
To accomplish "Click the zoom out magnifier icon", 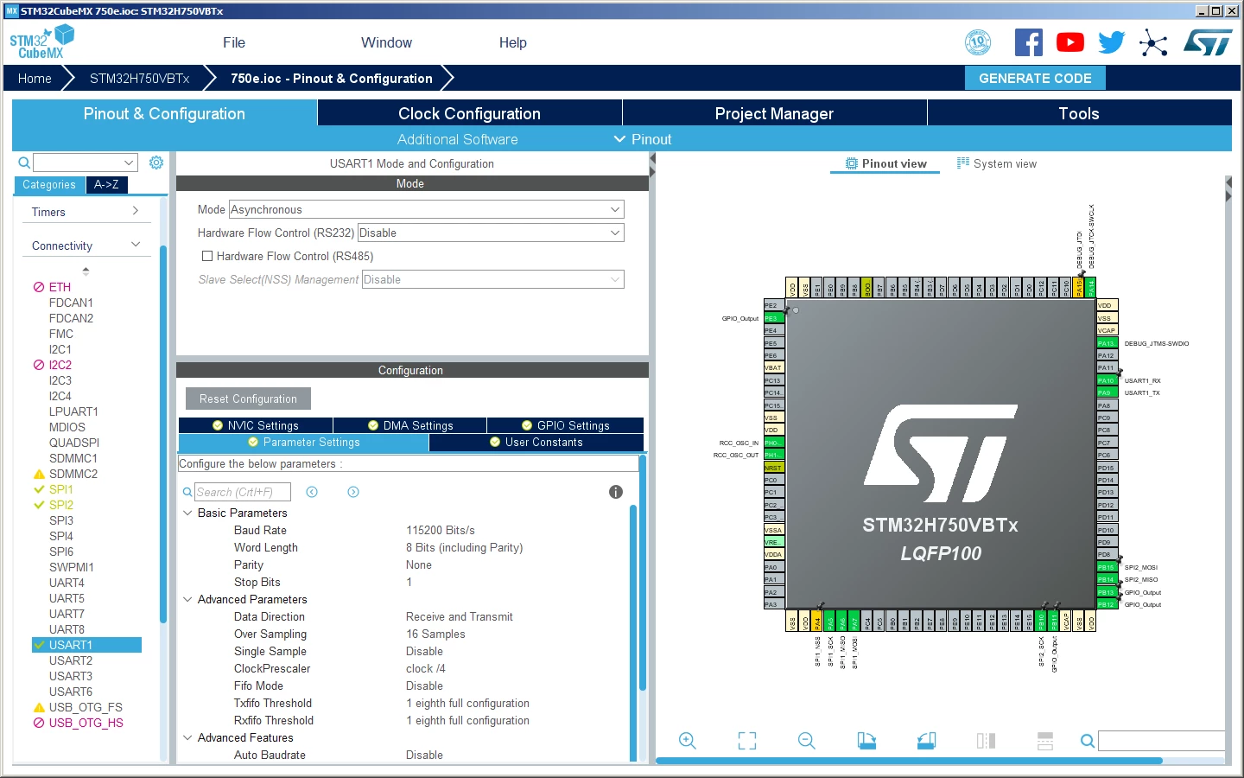I will [807, 741].
